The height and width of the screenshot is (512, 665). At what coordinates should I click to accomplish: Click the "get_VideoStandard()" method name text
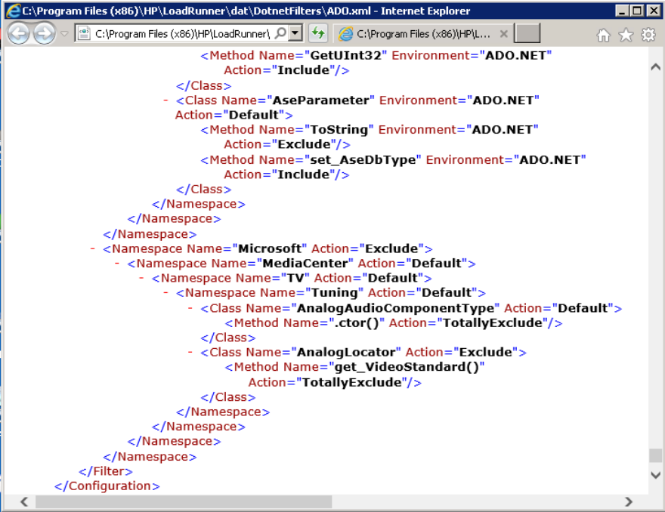pyautogui.click(x=407, y=367)
